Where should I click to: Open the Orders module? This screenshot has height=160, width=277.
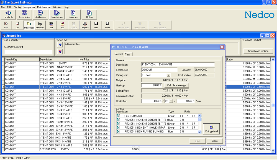(x=89, y=14)
